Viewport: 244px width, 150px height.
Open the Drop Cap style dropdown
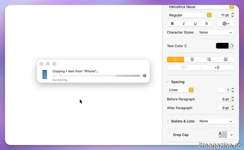coord(225,135)
